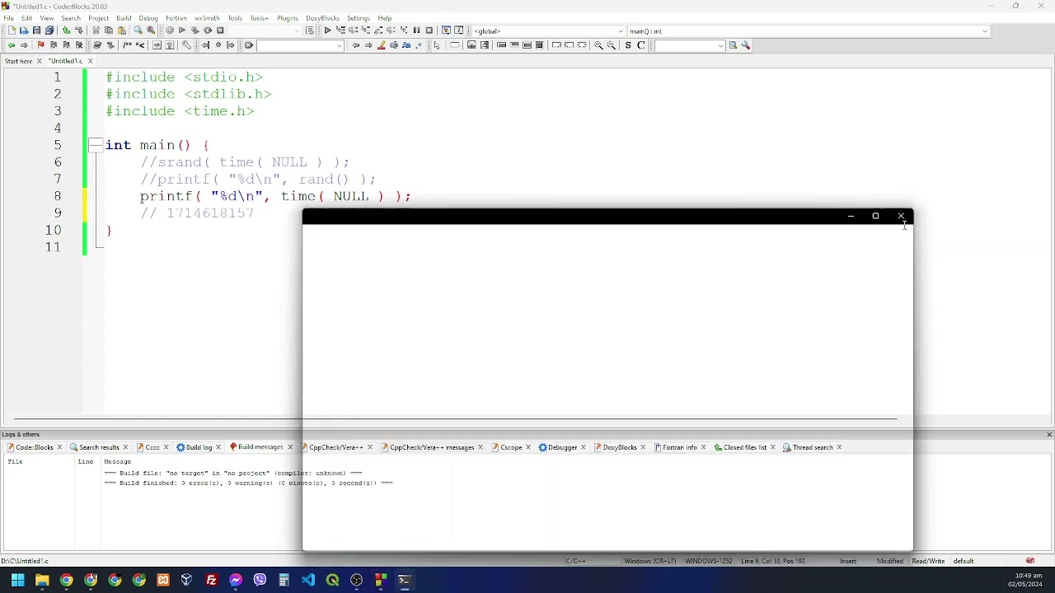
Task: Click the Build and run icon
Action: 195,30
